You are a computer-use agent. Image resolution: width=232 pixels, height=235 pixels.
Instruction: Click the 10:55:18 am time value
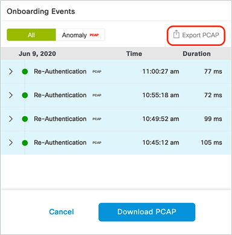point(161,95)
